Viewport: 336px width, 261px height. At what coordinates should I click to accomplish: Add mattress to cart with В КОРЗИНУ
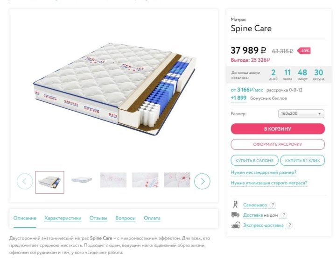tap(278, 129)
